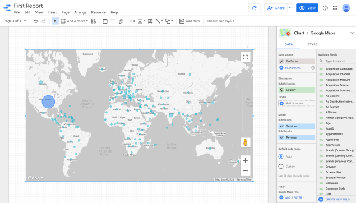The image size is (356, 203).
Task: Open the line tool dropdown arrow
Action: pos(162,21)
